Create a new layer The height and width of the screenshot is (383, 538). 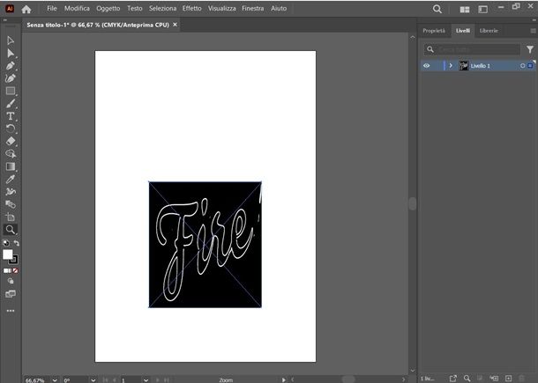[508, 379]
